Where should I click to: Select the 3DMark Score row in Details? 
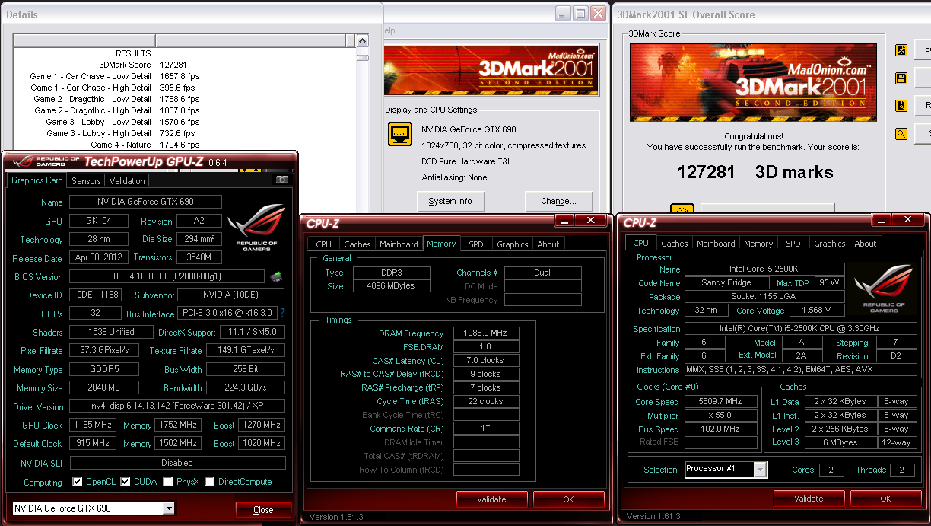click(x=184, y=65)
